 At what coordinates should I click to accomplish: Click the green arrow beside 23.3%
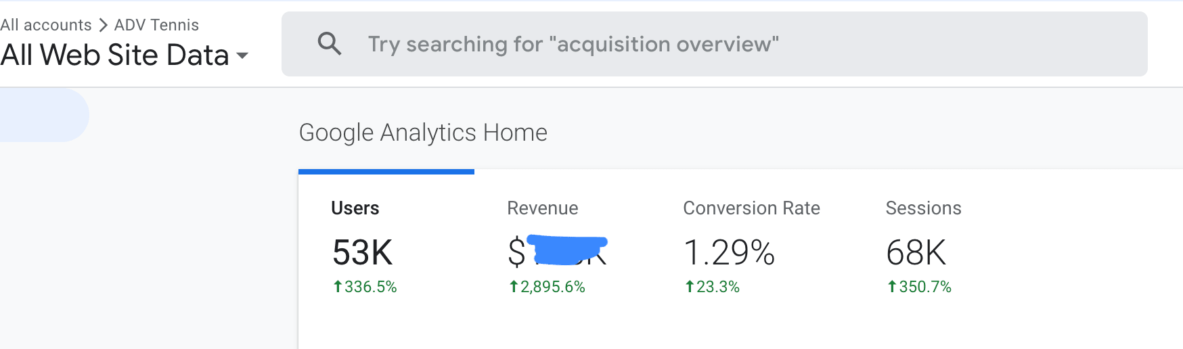click(x=690, y=287)
